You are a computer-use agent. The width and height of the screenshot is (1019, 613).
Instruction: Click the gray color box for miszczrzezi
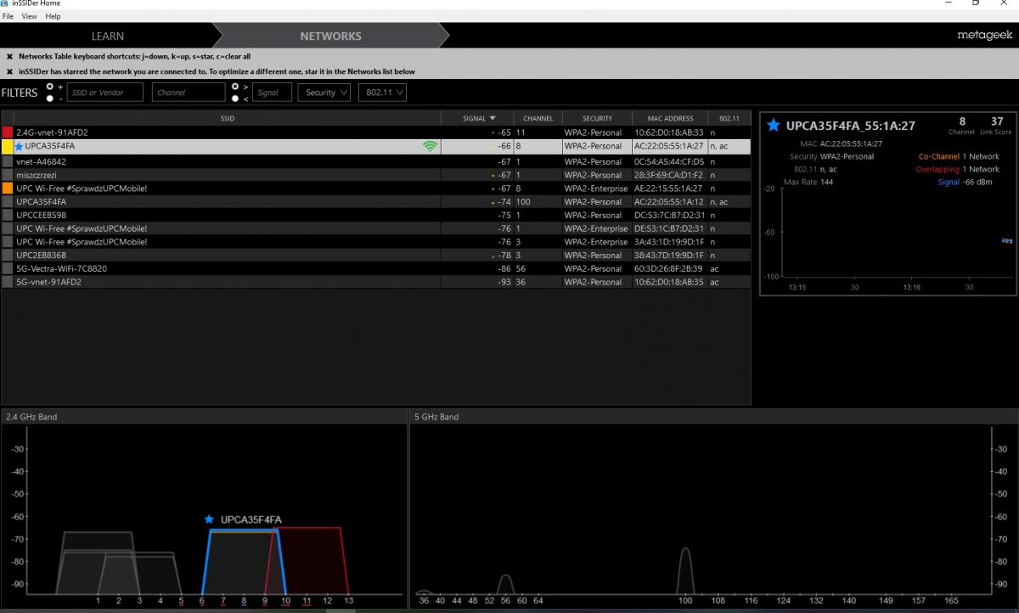coord(8,175)
